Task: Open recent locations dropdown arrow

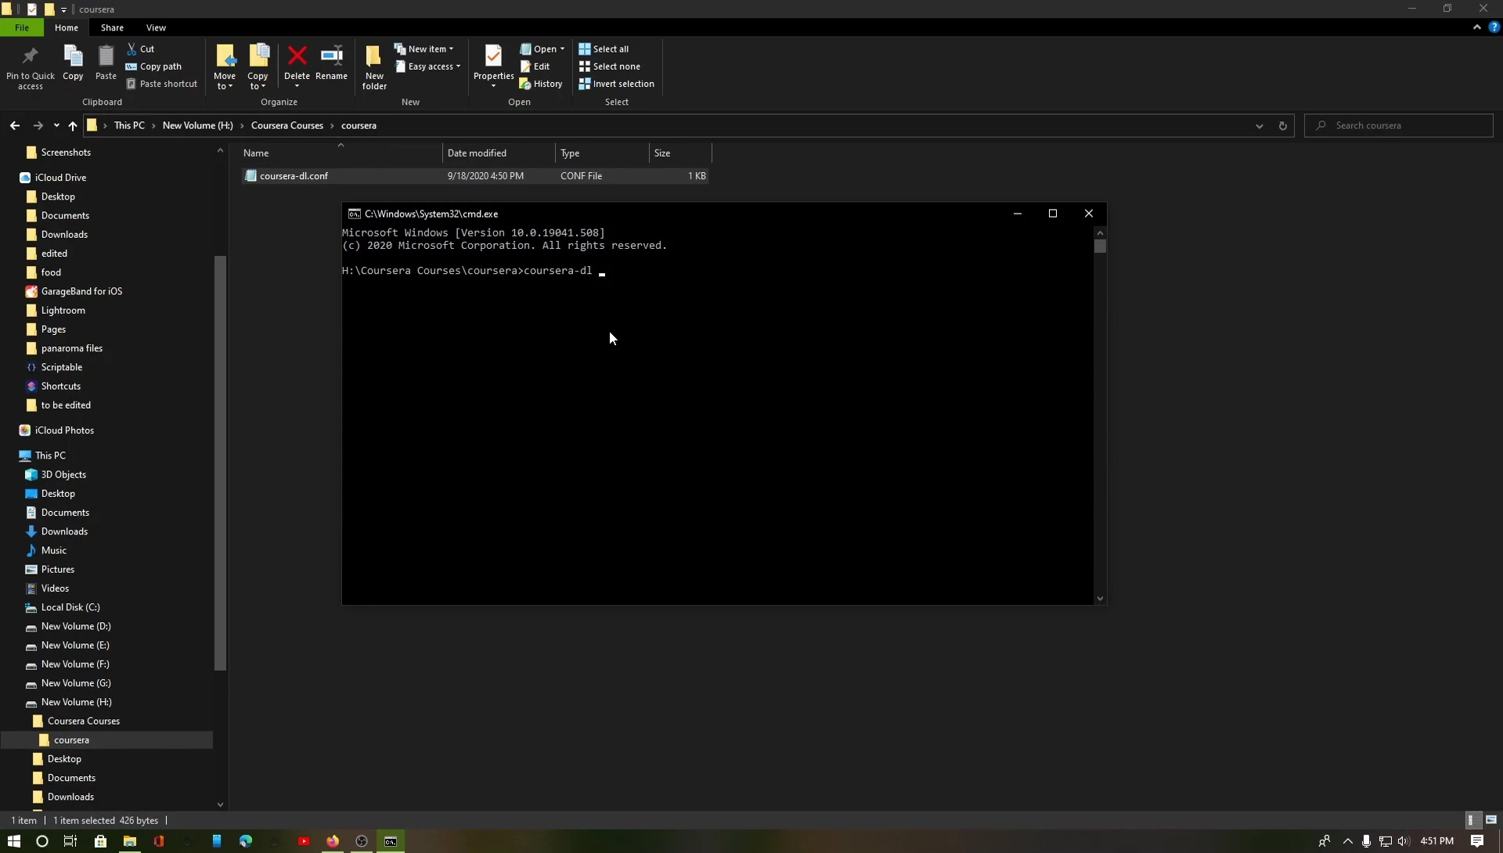Action: click(56, 125)
